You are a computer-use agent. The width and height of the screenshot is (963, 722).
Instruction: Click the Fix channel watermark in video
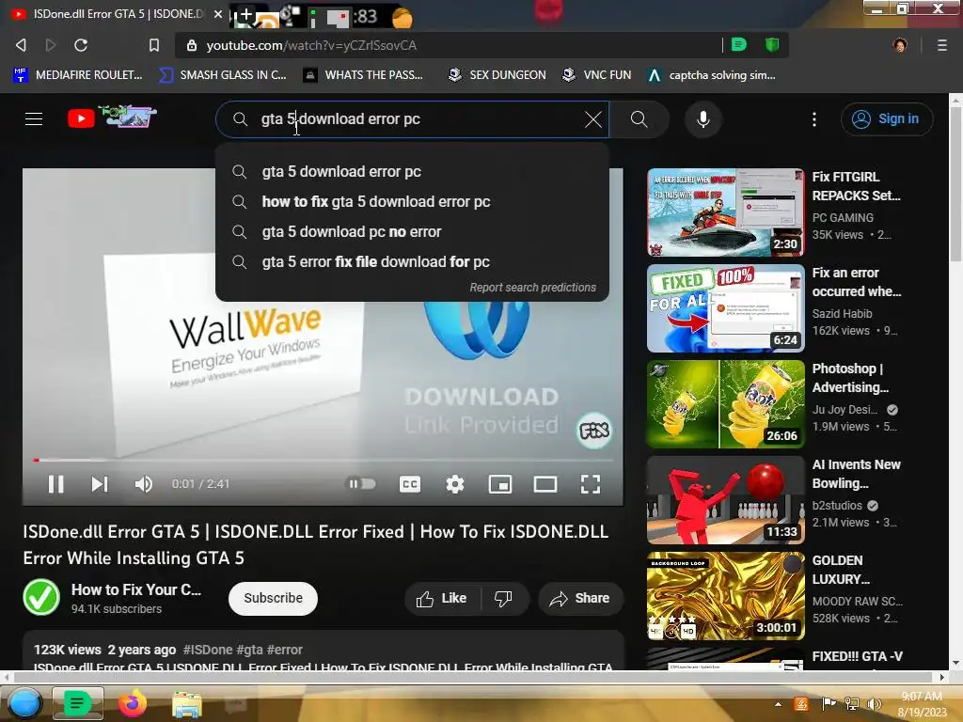point(594,431)
